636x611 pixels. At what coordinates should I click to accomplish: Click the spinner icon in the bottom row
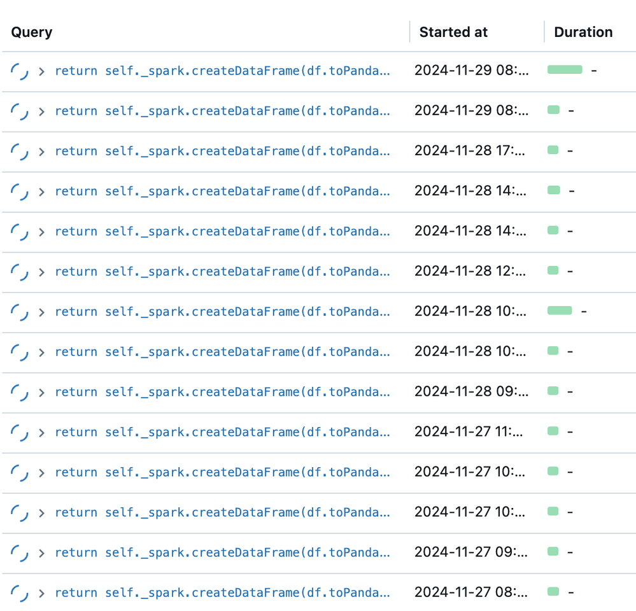(20, 593)
